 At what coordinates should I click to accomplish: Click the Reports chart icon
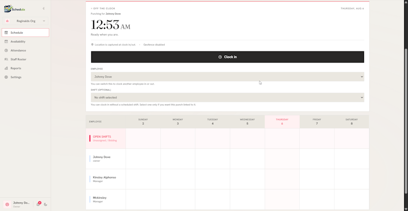pos(6,68)
